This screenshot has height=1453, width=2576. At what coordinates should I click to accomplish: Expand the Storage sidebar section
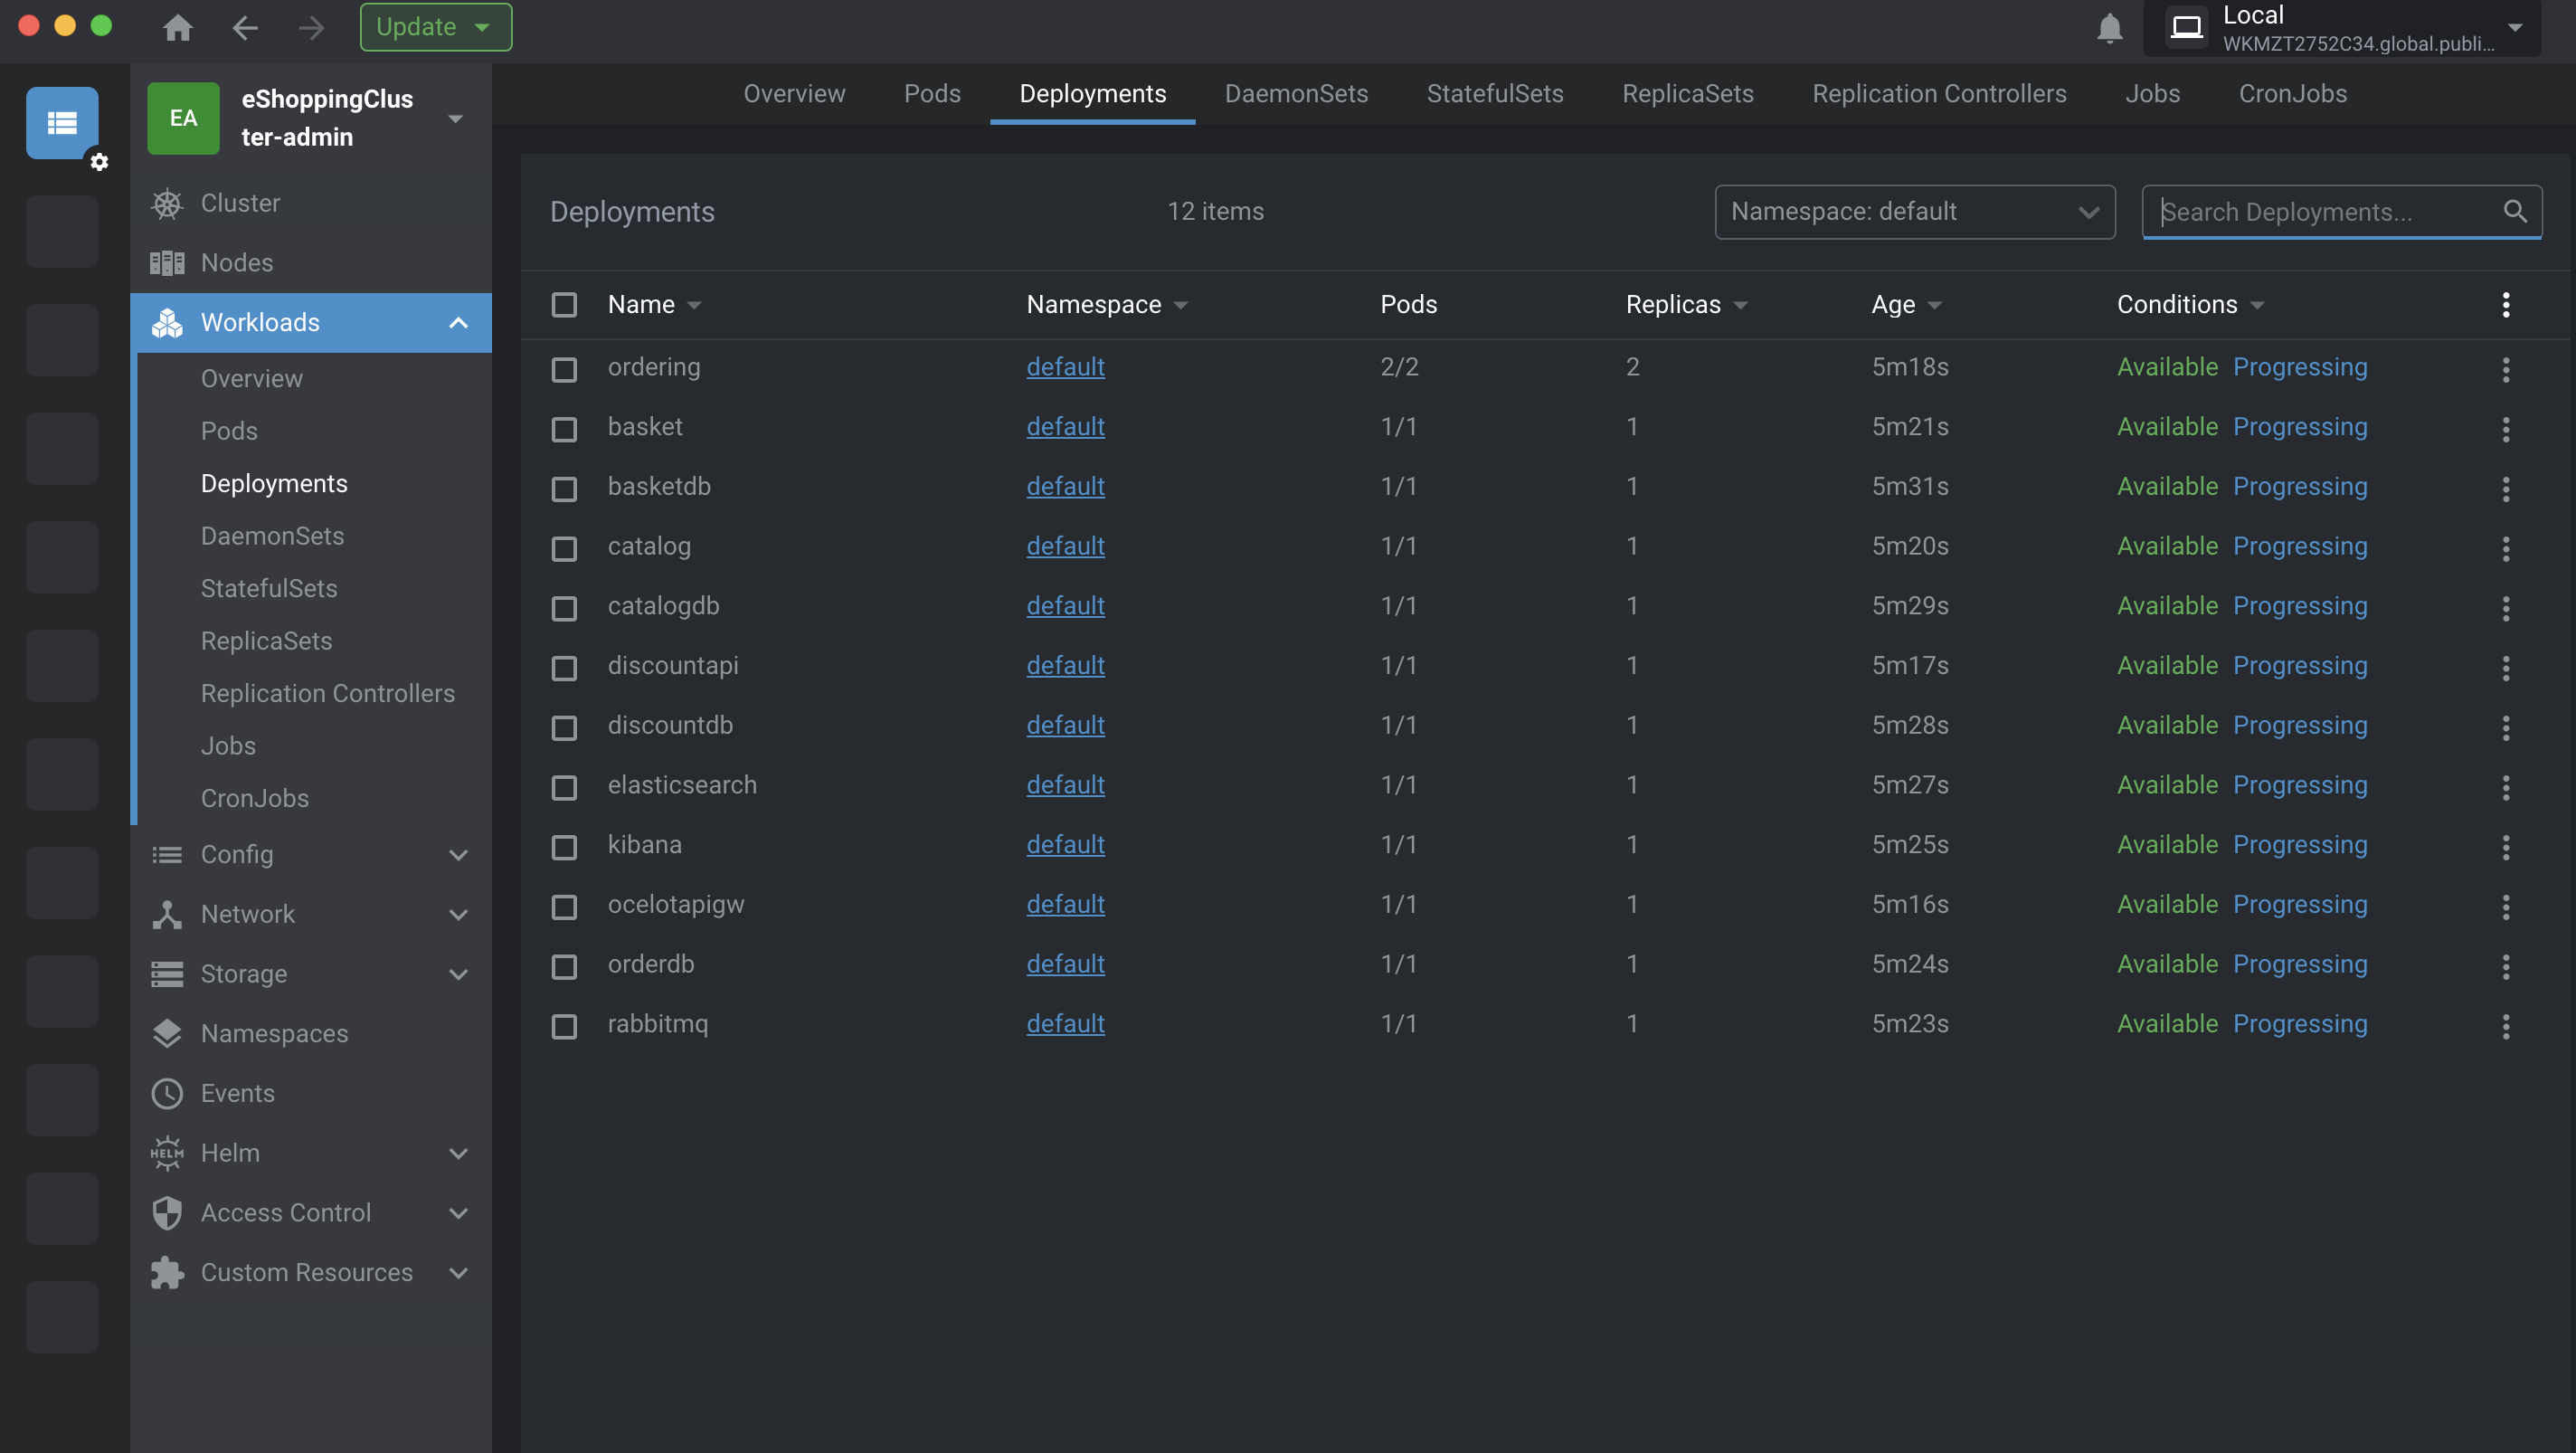458,974
